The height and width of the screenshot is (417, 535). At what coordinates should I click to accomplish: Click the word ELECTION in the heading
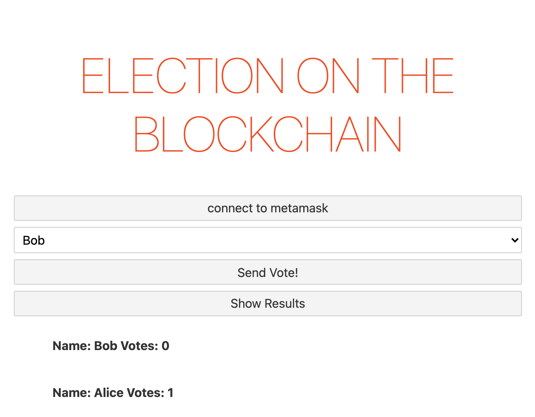182,76
